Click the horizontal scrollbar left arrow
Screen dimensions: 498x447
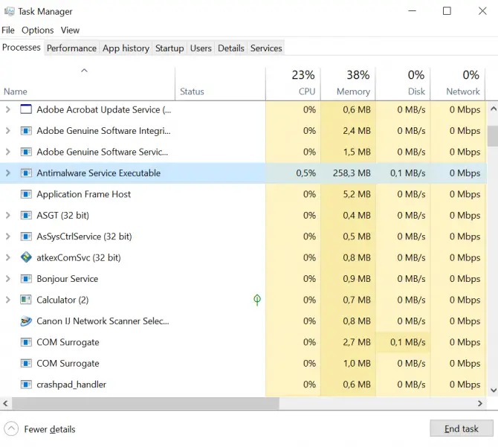5,403
